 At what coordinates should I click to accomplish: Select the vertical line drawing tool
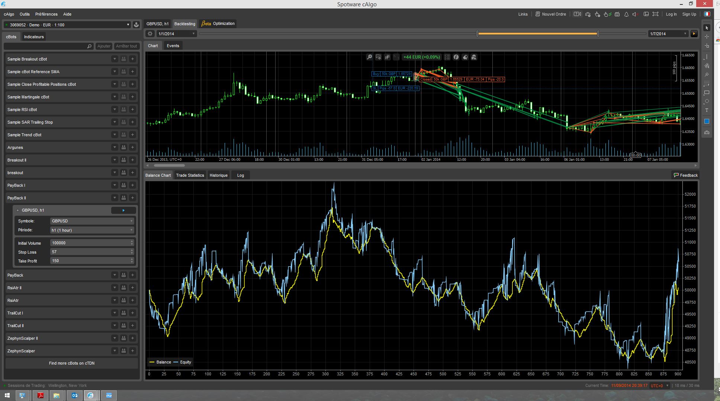[x=707, y=56]
